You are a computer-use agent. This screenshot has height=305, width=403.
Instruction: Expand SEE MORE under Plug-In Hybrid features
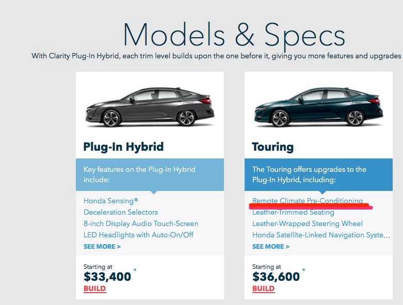click(102, 247)
